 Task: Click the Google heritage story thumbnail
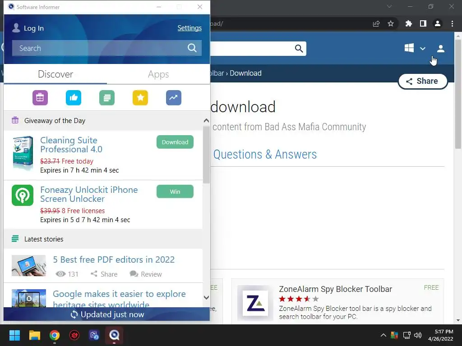tap(29, 298)
